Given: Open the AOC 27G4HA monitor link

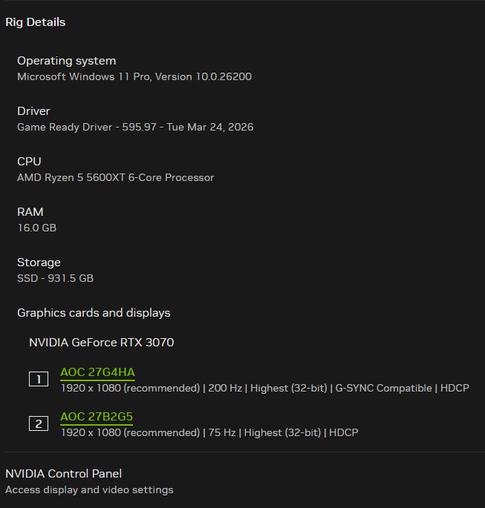Looking at the screenshot, I should (x=97, y=372).
